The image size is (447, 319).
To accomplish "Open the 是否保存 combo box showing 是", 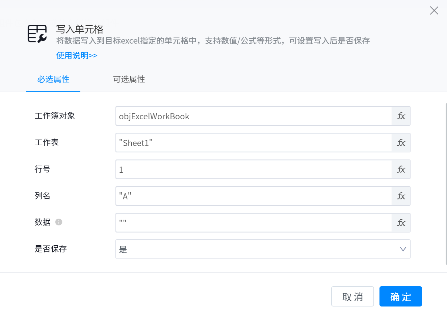I will click(257, 249).
